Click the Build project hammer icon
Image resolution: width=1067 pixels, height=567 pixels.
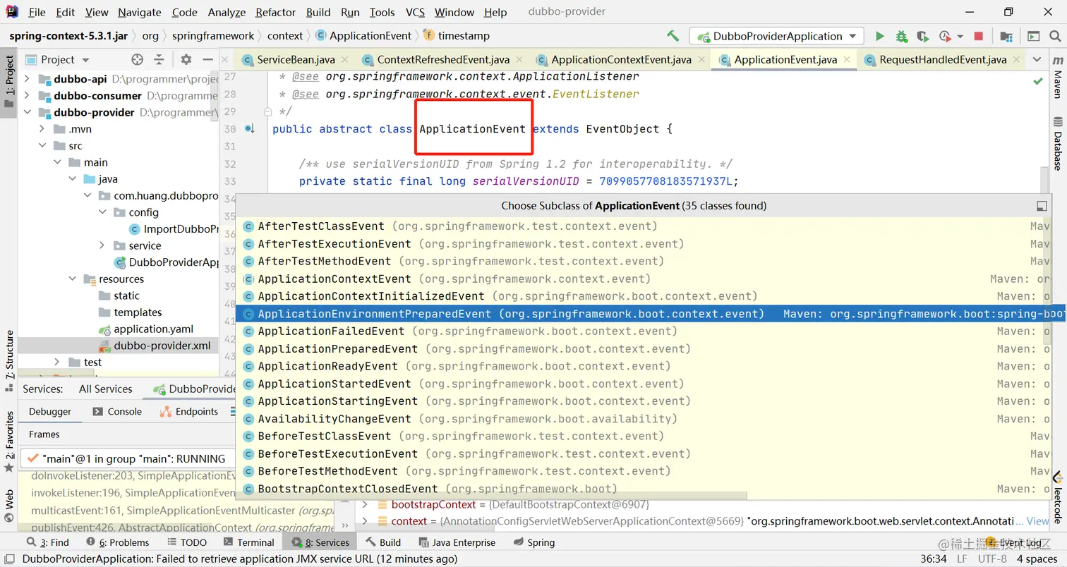coord(673,36)
